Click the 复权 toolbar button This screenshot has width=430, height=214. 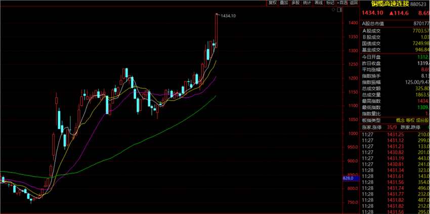(x=273, y=3)
